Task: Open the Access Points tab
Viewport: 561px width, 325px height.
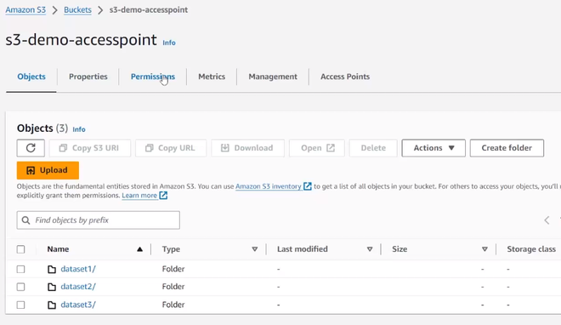Action: click(x=345, y=77)
